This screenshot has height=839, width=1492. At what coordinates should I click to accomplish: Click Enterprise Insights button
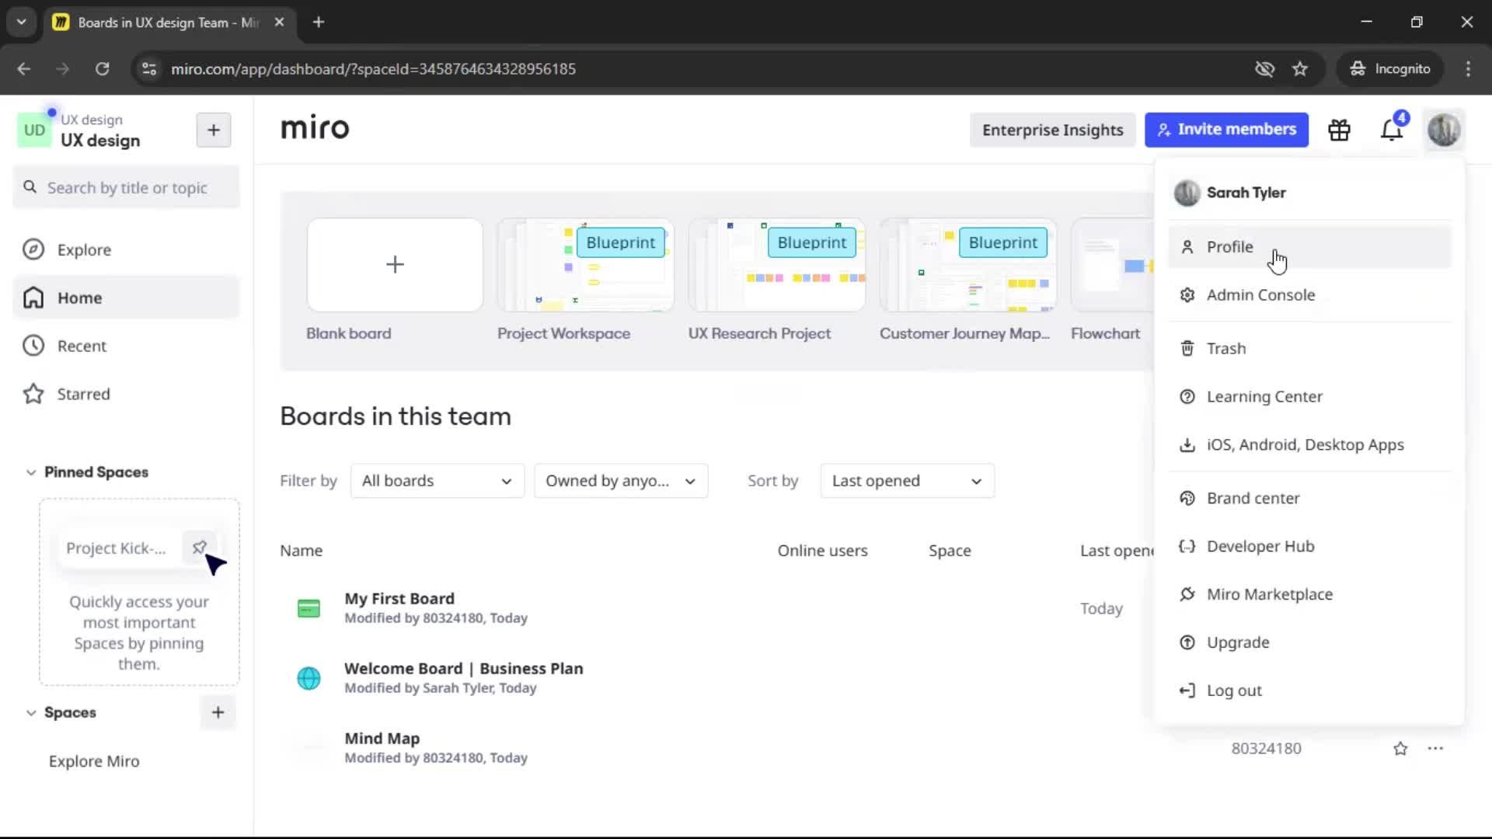1052,130
